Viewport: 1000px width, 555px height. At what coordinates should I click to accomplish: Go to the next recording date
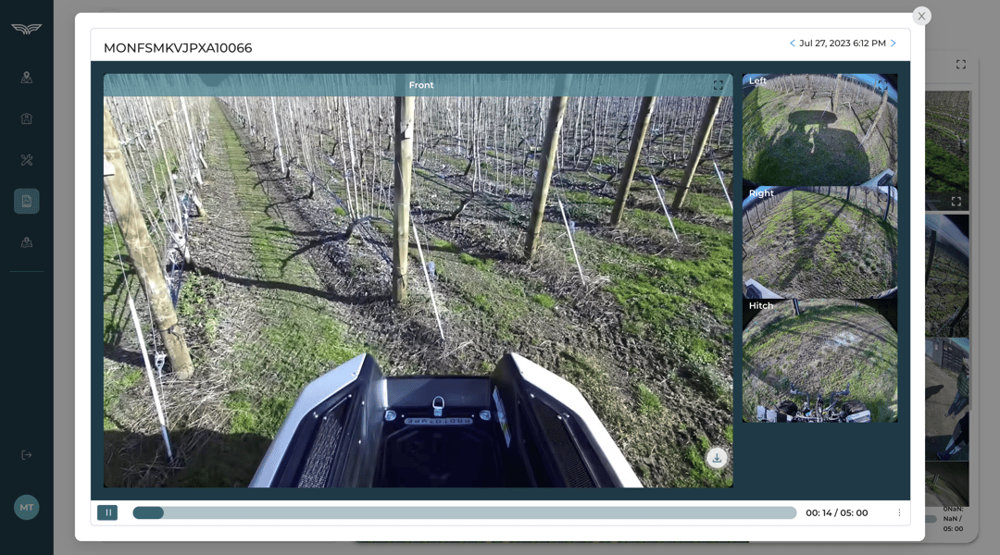pos(894,43)
